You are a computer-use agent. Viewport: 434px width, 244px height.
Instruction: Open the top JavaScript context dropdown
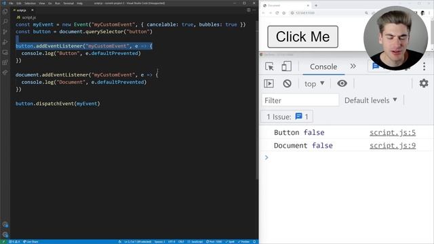314,84
